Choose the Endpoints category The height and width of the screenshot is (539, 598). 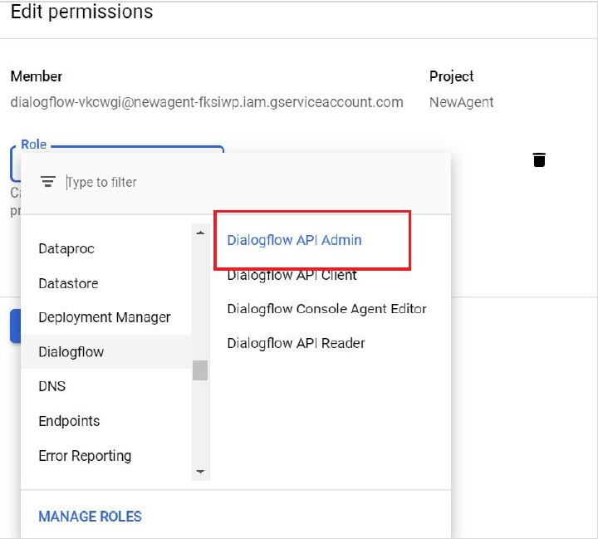point(69,421)
